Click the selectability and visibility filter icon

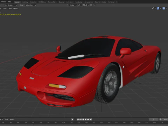pos(153,8)
